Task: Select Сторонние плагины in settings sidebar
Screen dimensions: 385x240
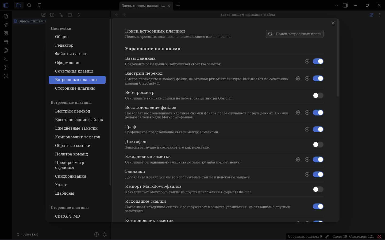Action: pyautogui.click(x=75, y=88)
